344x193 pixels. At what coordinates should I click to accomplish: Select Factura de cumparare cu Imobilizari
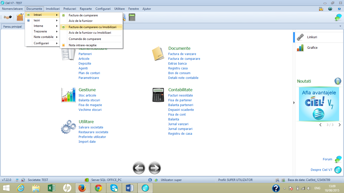click(91, 27)
